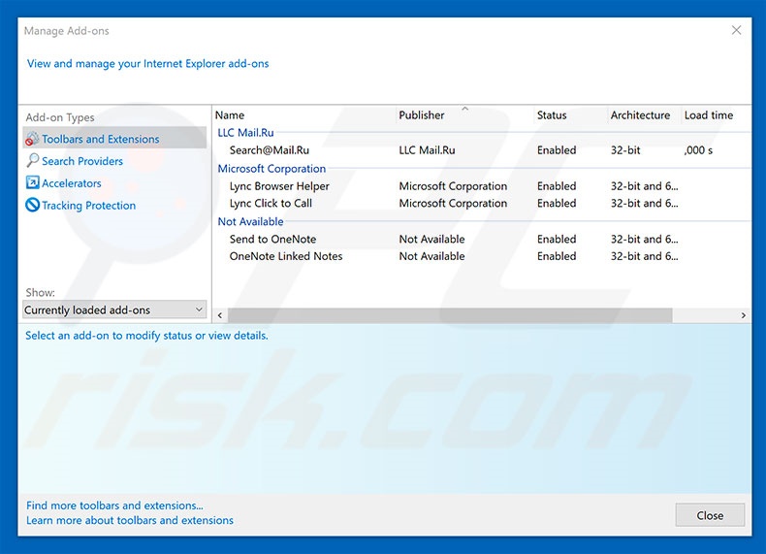766x554 pixels.
Task: Click the ,000 s load time value
Action: pyautogui.click(x=698, y=150)
